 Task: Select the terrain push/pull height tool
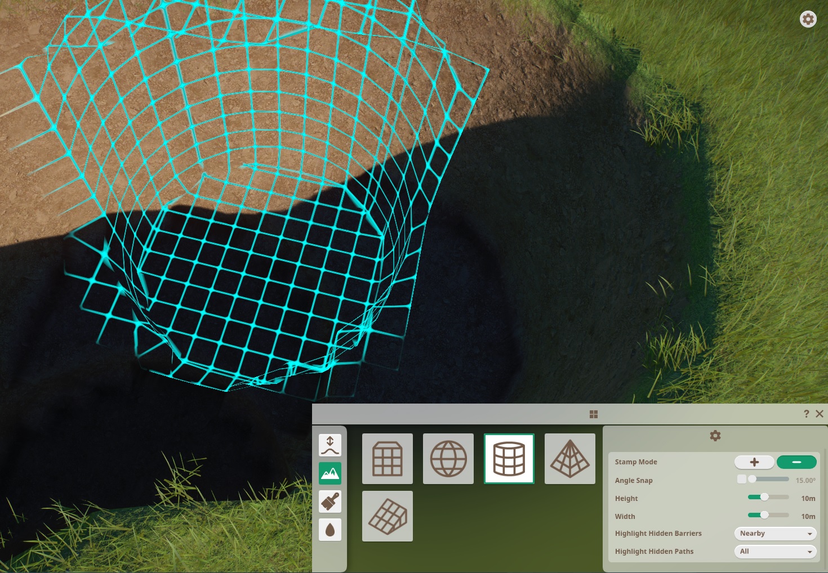[x=330, y=445]
